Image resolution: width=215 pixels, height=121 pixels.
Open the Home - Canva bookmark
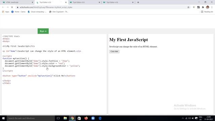[x=18, y=12]
